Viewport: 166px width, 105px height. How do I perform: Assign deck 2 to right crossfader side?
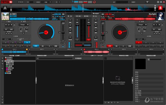tap(97, 43)
